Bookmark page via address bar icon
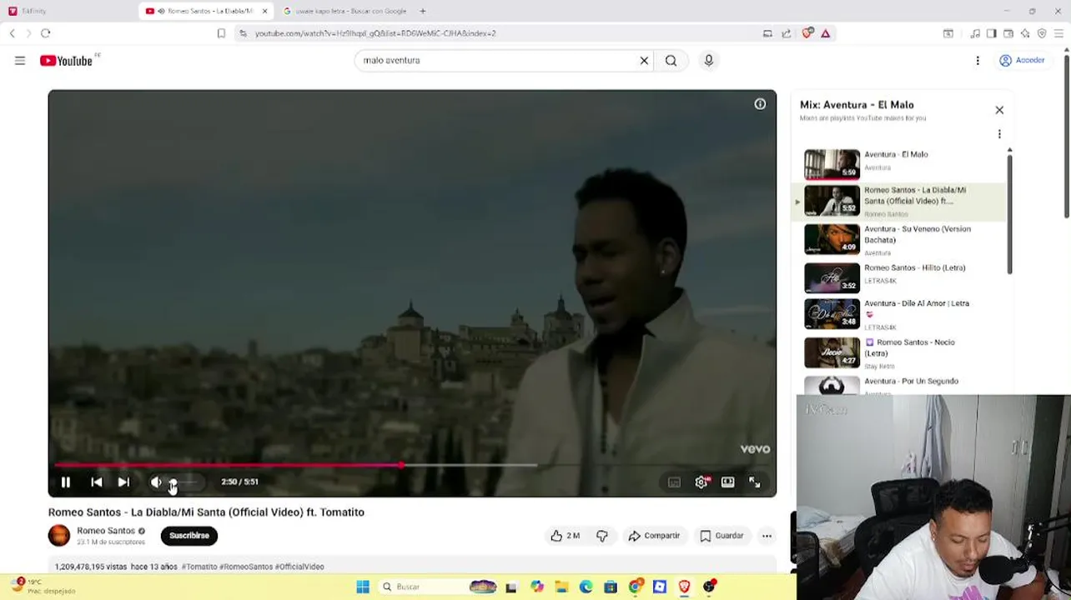 [x=221, y=33]
